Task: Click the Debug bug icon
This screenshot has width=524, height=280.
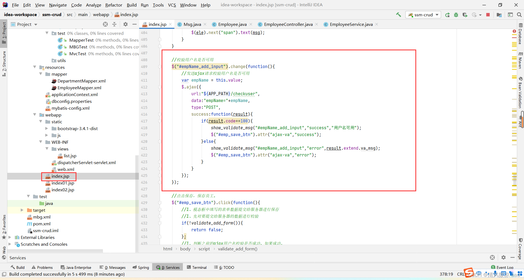Action: (x=456, y=15)
